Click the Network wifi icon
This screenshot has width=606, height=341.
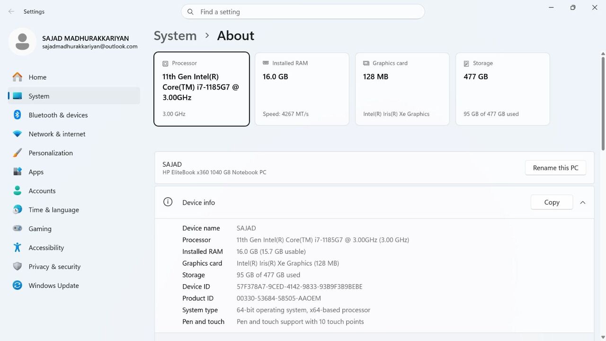[18, 134]
